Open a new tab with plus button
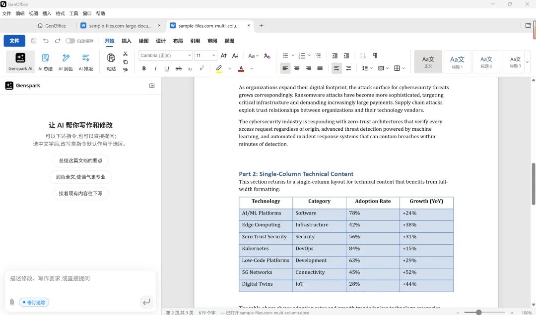 coord(261,26)
